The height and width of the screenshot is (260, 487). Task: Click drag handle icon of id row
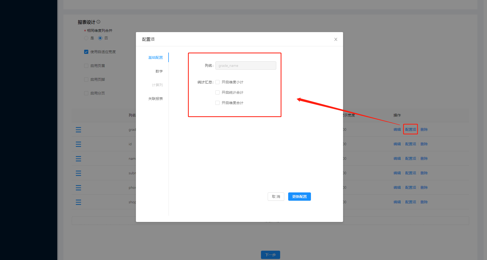78,144
